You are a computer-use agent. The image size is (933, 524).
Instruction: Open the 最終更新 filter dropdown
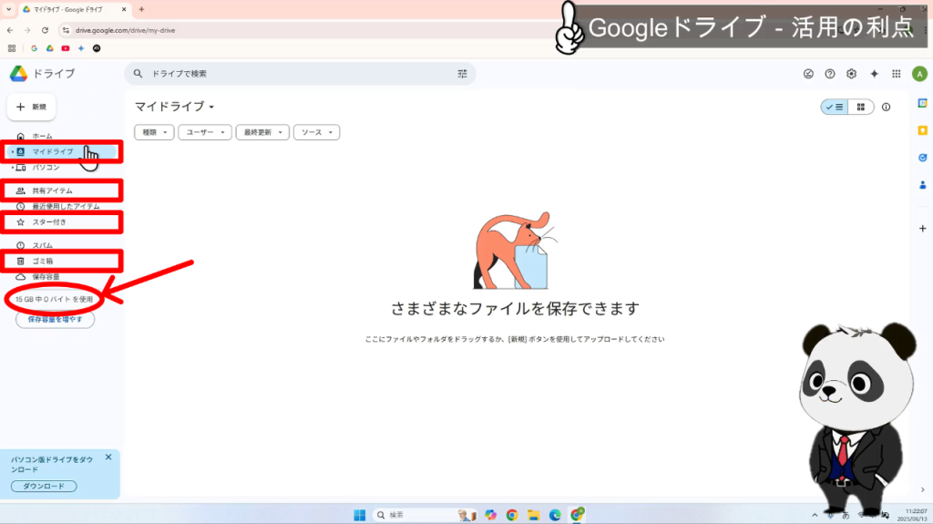[262, 132]
